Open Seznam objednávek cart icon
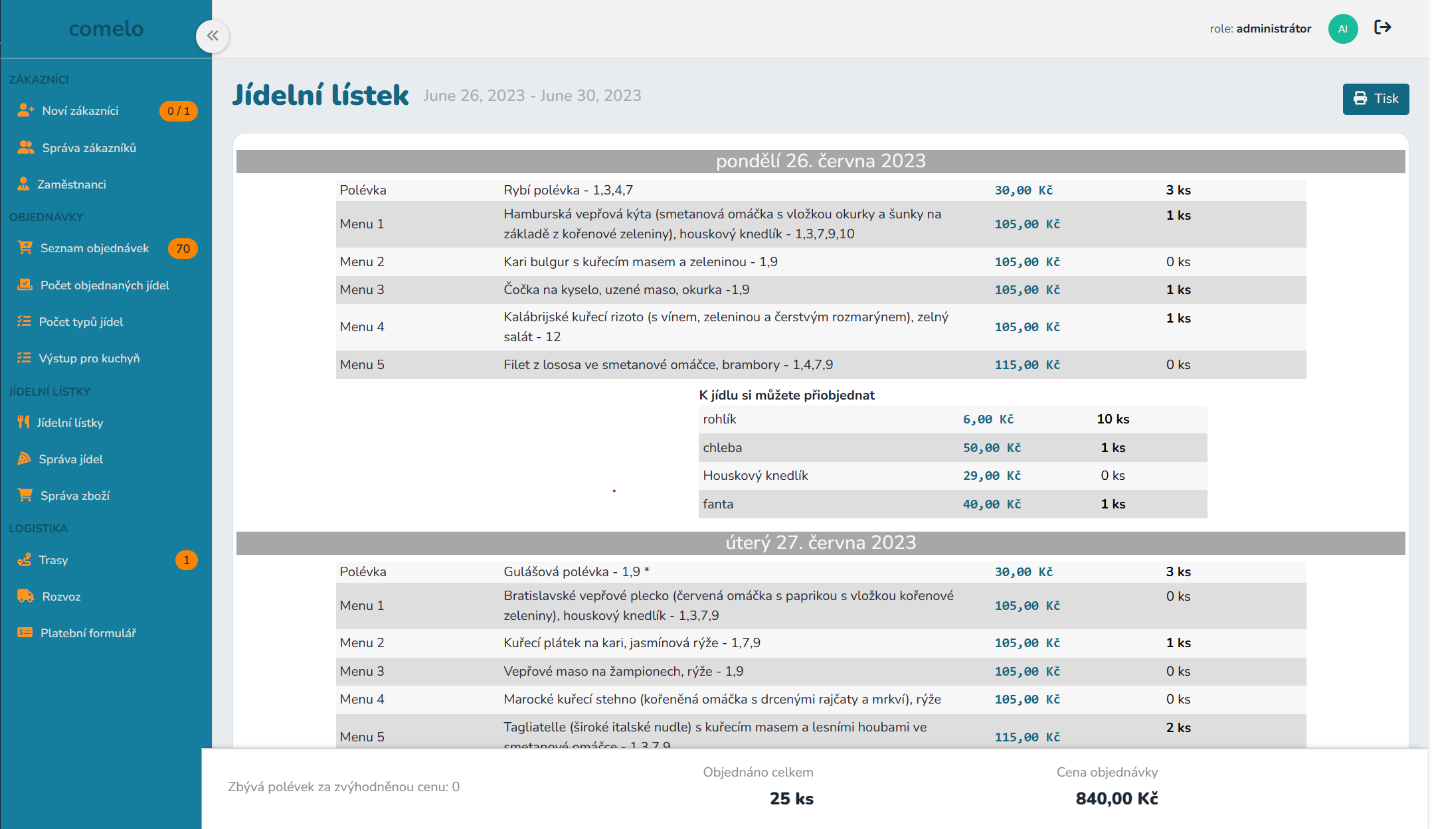1432x829 pixels. (25, 248)
